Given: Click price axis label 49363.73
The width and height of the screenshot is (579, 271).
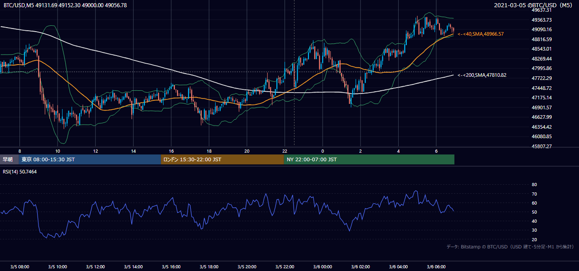Looking at the screenshot, I should [x=541, y=20].
